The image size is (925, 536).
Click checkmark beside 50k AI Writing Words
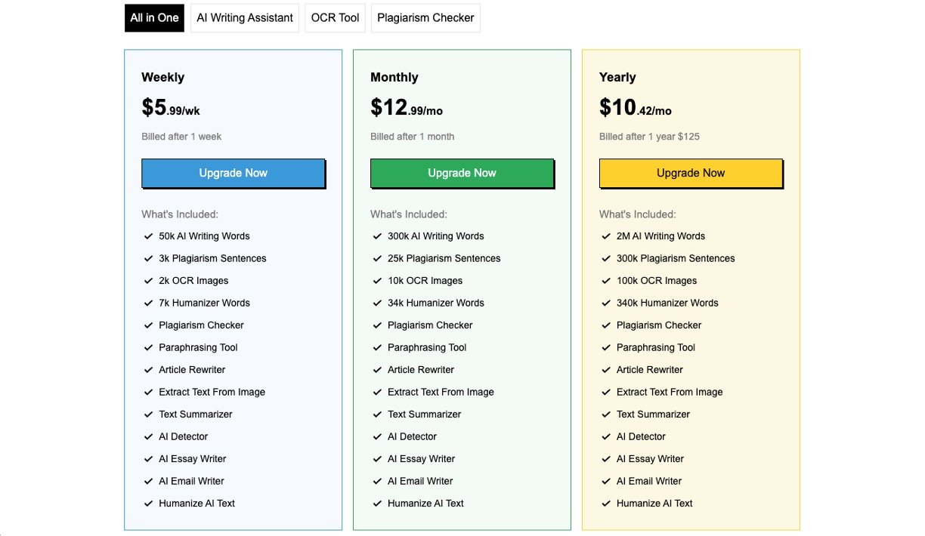148,236
